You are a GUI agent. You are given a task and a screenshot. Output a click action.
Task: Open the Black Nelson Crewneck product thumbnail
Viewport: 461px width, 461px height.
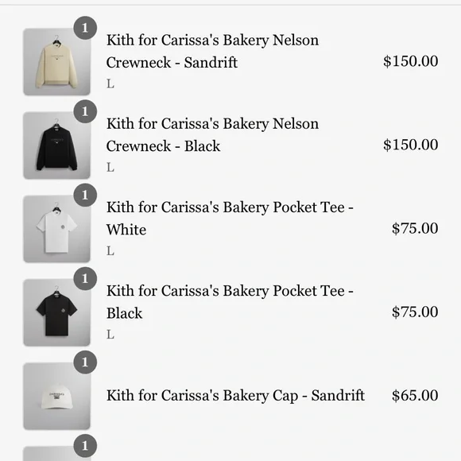56,145
